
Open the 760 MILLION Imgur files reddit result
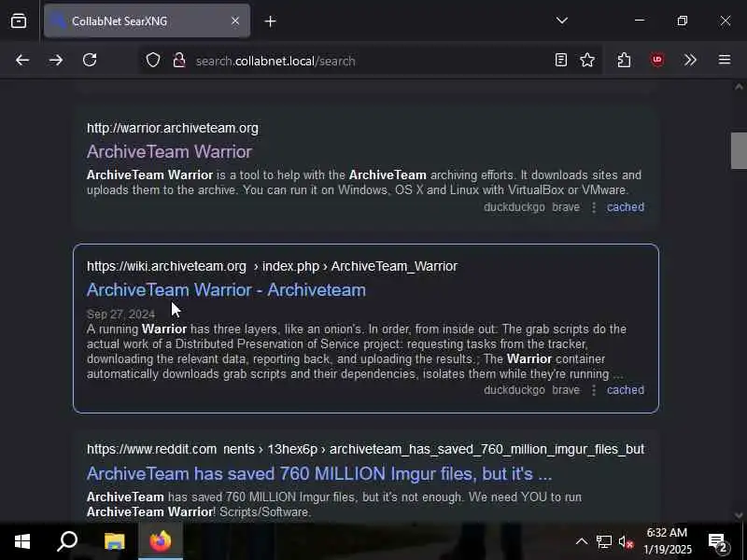[x=319, y=474]
